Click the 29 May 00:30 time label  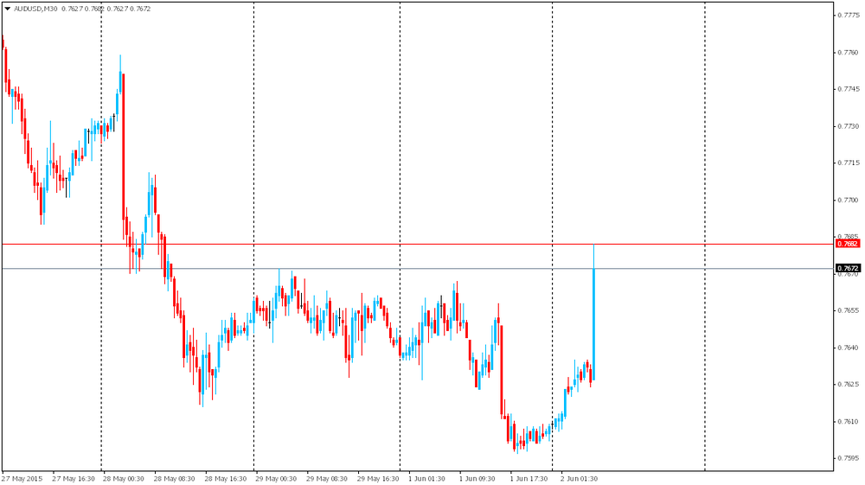click(x=276, y=478)
